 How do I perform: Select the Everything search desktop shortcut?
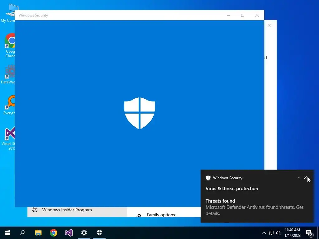tap(9, 105)
